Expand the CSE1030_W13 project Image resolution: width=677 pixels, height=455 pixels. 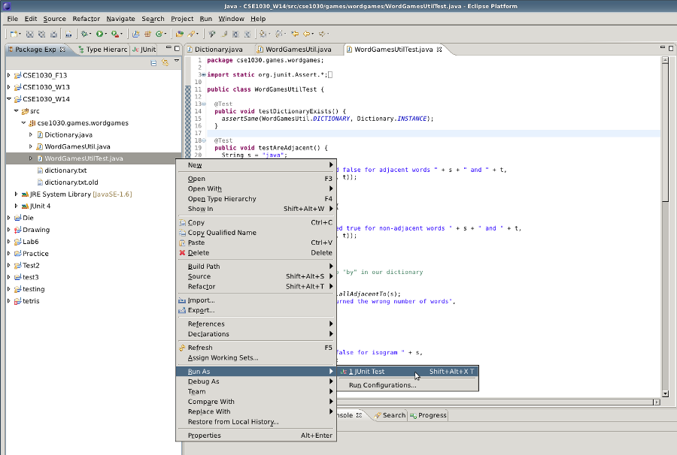8,87
